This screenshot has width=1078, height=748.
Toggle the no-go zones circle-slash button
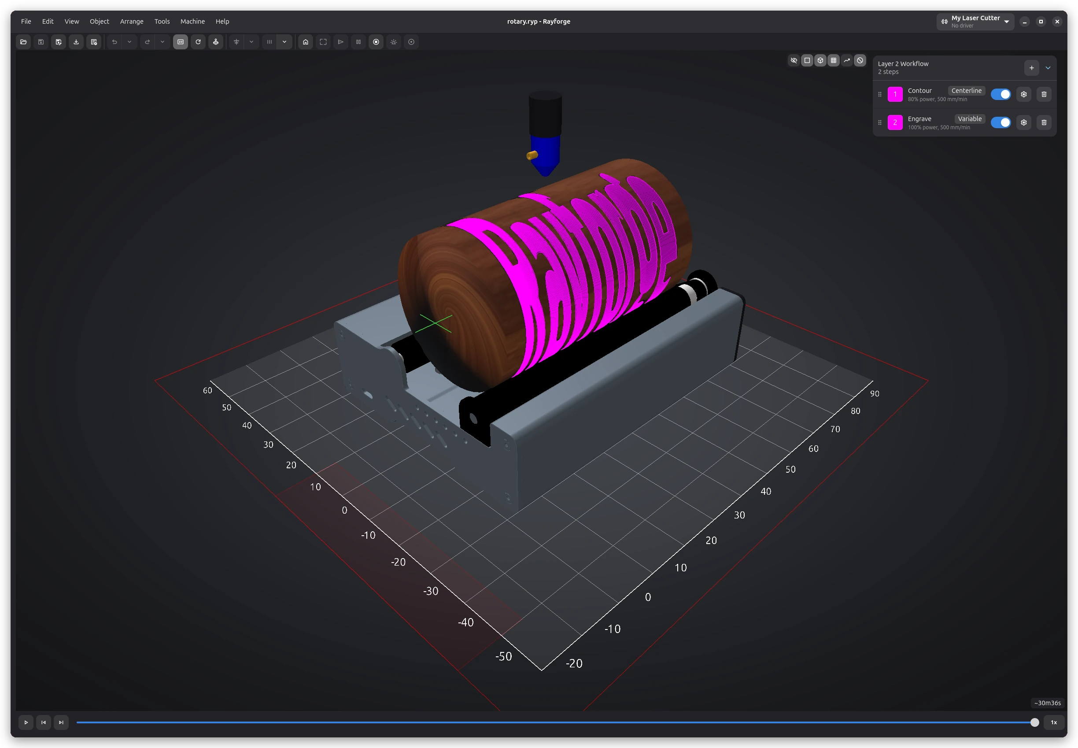click(x=860, y=60)
